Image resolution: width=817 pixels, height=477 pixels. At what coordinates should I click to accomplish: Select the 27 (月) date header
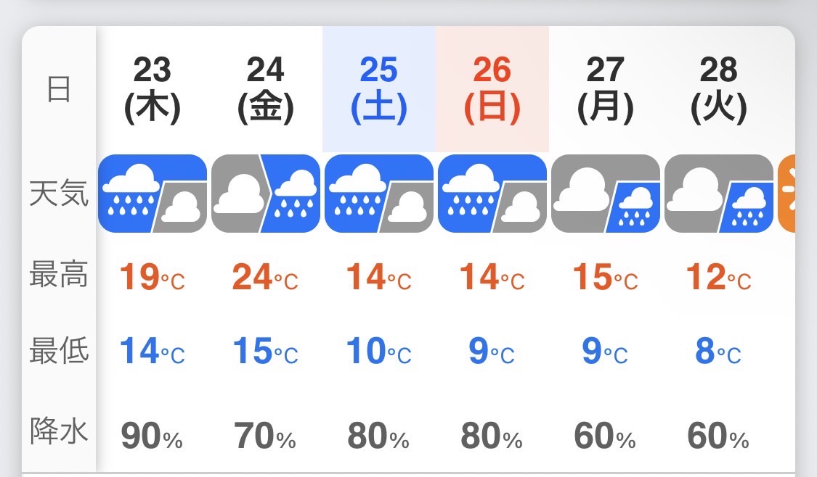[x=606, y=89]
